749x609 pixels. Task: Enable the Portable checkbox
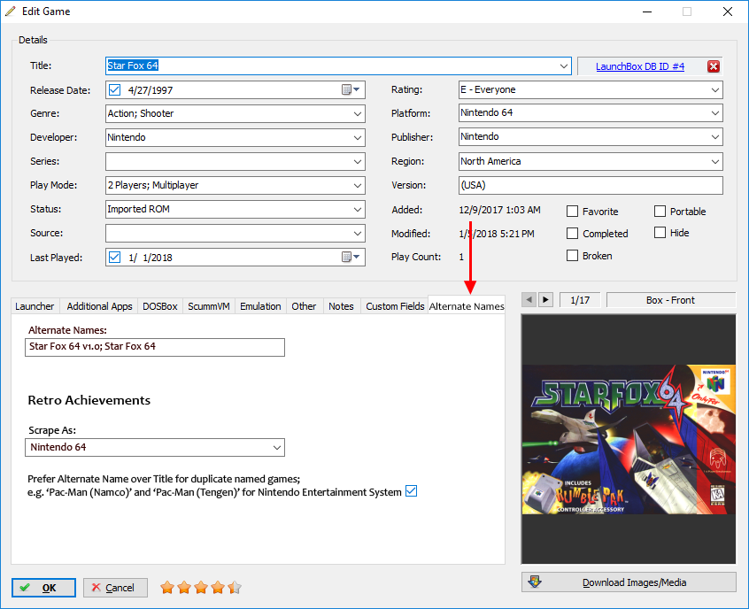[x=660, y=212]
